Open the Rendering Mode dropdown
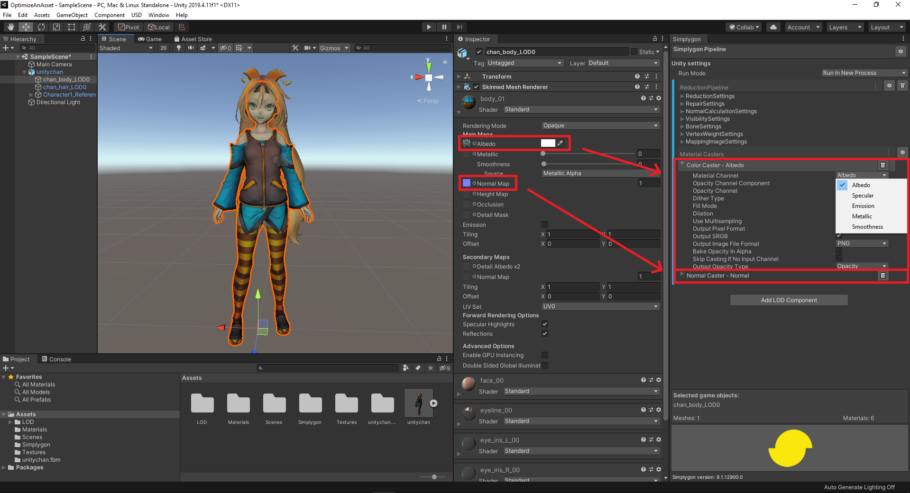This screenshot has height=493, width=910. click(600, 125)
